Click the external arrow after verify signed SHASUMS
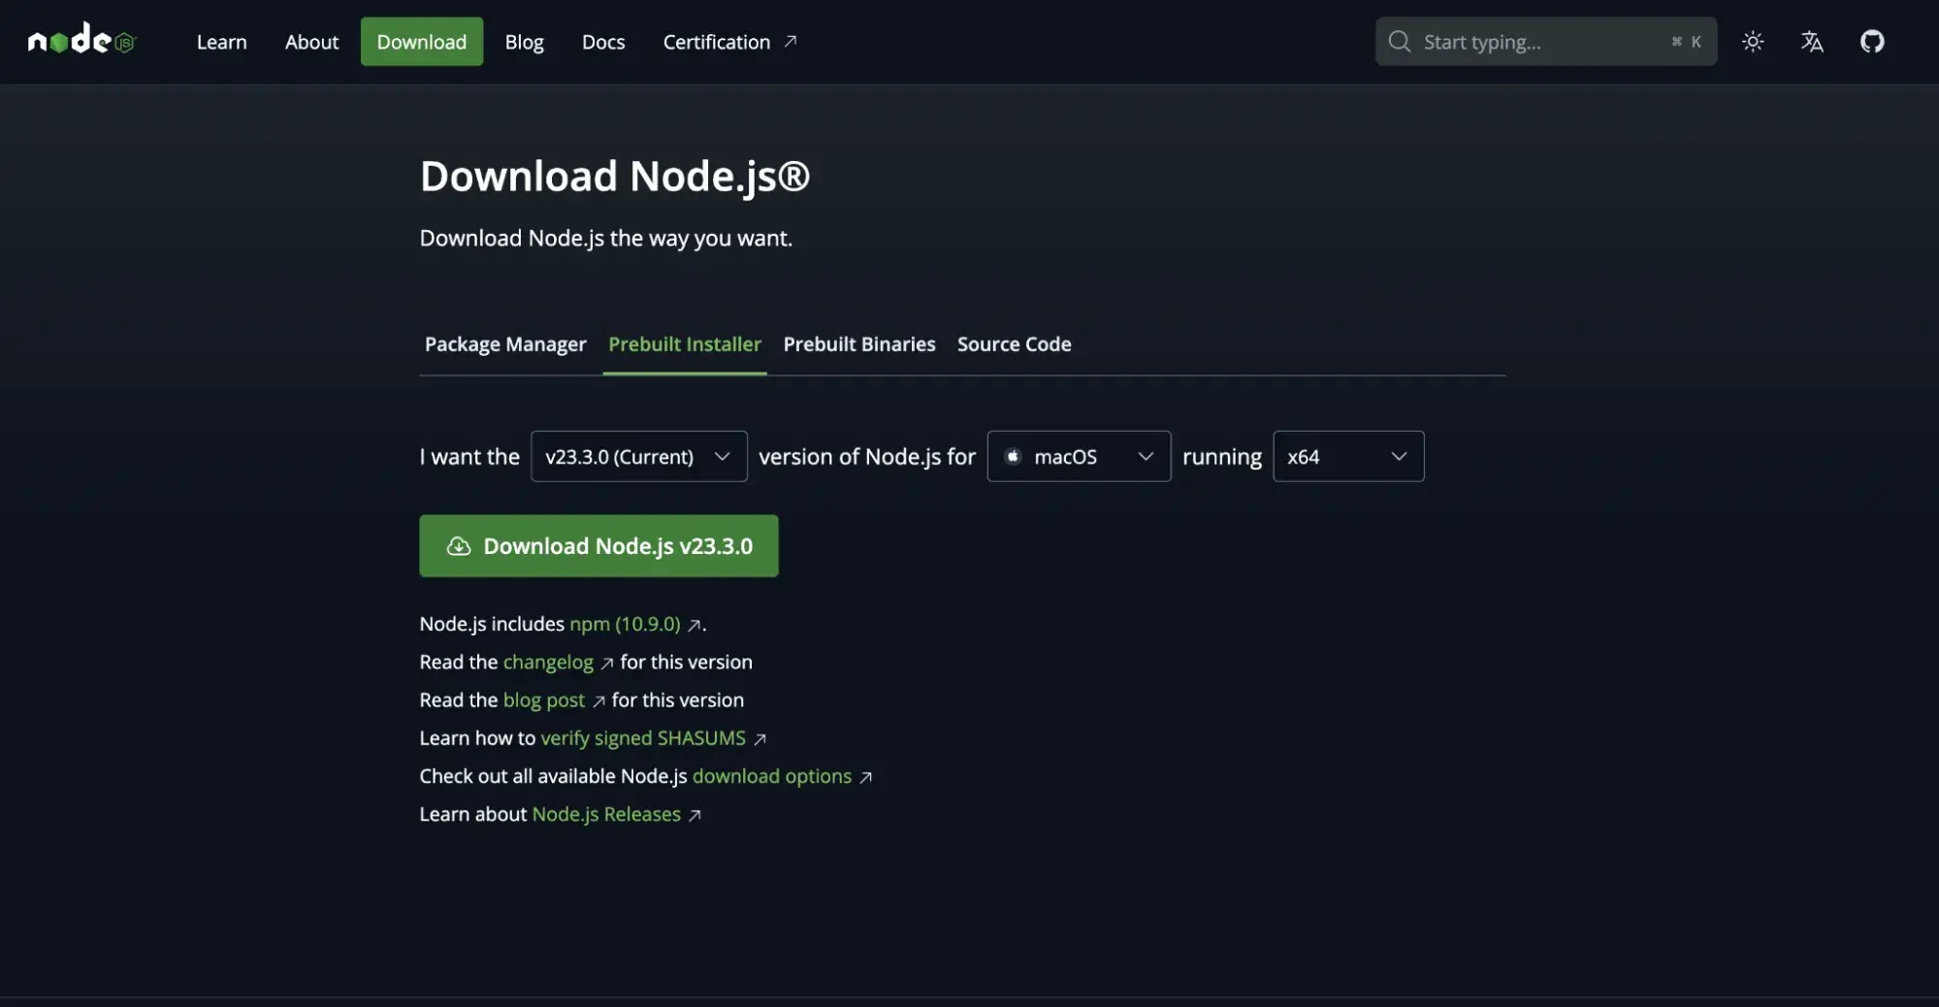The image size is (1939, 1007). pyautogui.click(x=759, y=739)
